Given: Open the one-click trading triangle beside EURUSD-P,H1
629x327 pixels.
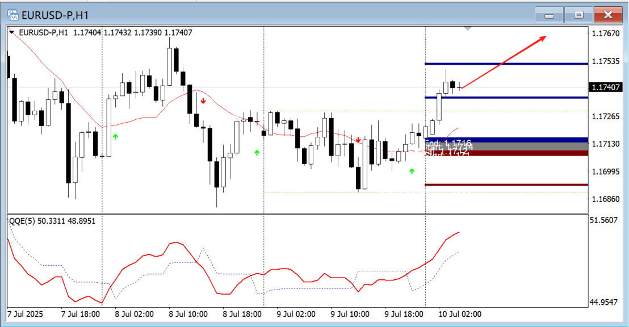Looking at the screenshot, I should [x=12, y=33].
